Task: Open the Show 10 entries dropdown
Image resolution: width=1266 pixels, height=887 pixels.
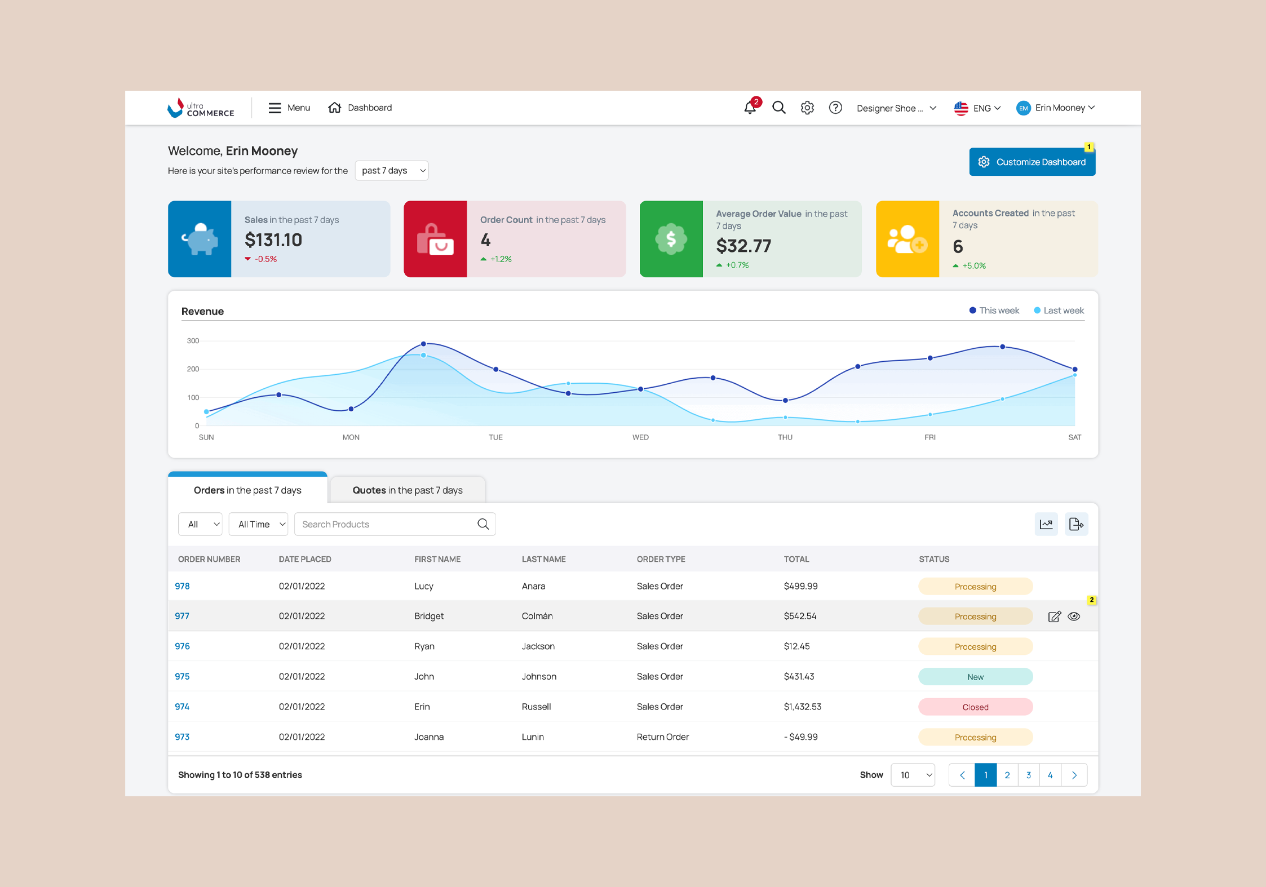Action: pyautogui.click(x=913, y=775)
